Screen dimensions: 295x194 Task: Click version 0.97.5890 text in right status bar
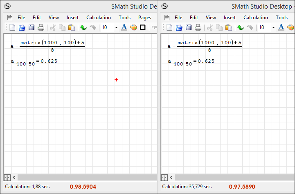click(242, 187)
